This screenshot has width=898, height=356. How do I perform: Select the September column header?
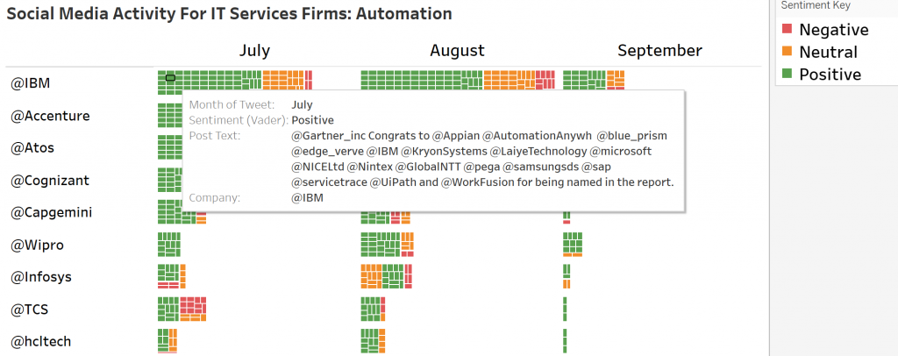tap(659, 51)
